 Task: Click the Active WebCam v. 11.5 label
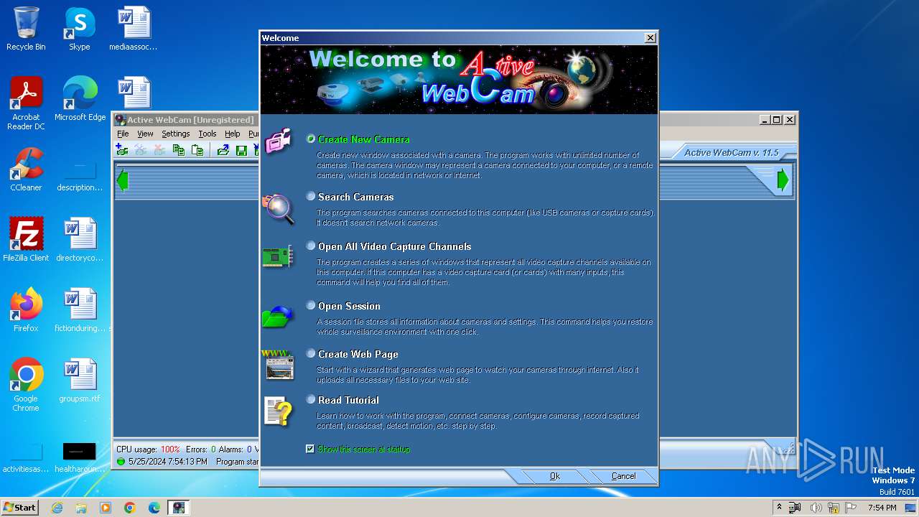(731, 152)
